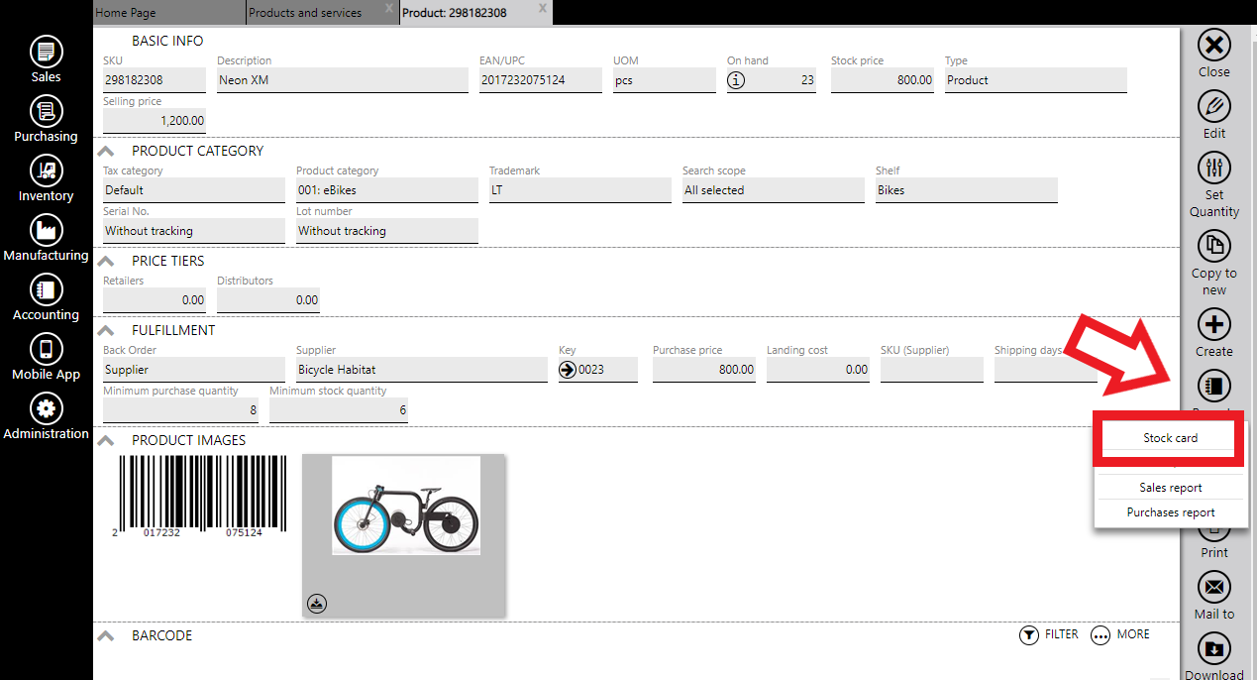Open the Sales module in sidebar
This screenshot has height=680, width=1257.
point(46,52)
